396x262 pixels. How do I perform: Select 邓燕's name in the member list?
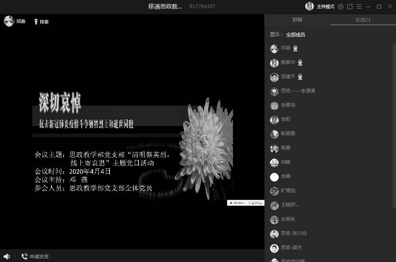(x=286, y=48)
